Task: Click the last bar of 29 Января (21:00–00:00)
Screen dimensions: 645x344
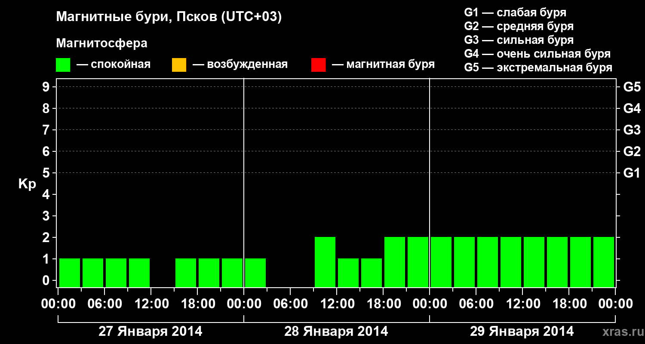Action: pyautogui.click(x=604, y=262)
